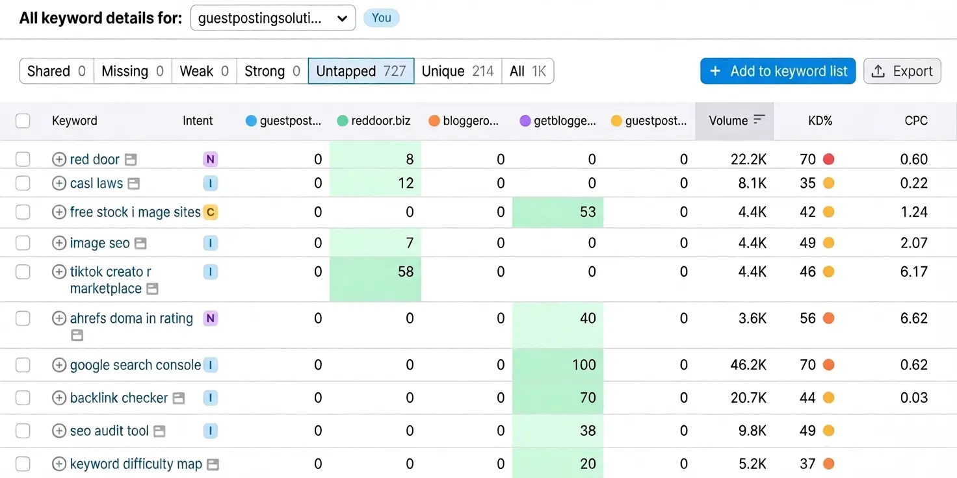This screenshot has height=478, width=957.
Task: Click the plus icon beside backlink checker
Action: point(59,397)
